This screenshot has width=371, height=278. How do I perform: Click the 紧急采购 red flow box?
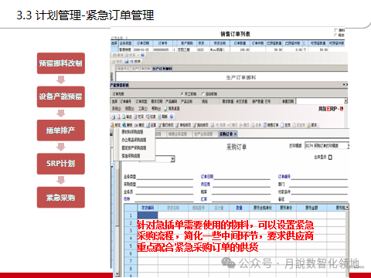[61, 198]
